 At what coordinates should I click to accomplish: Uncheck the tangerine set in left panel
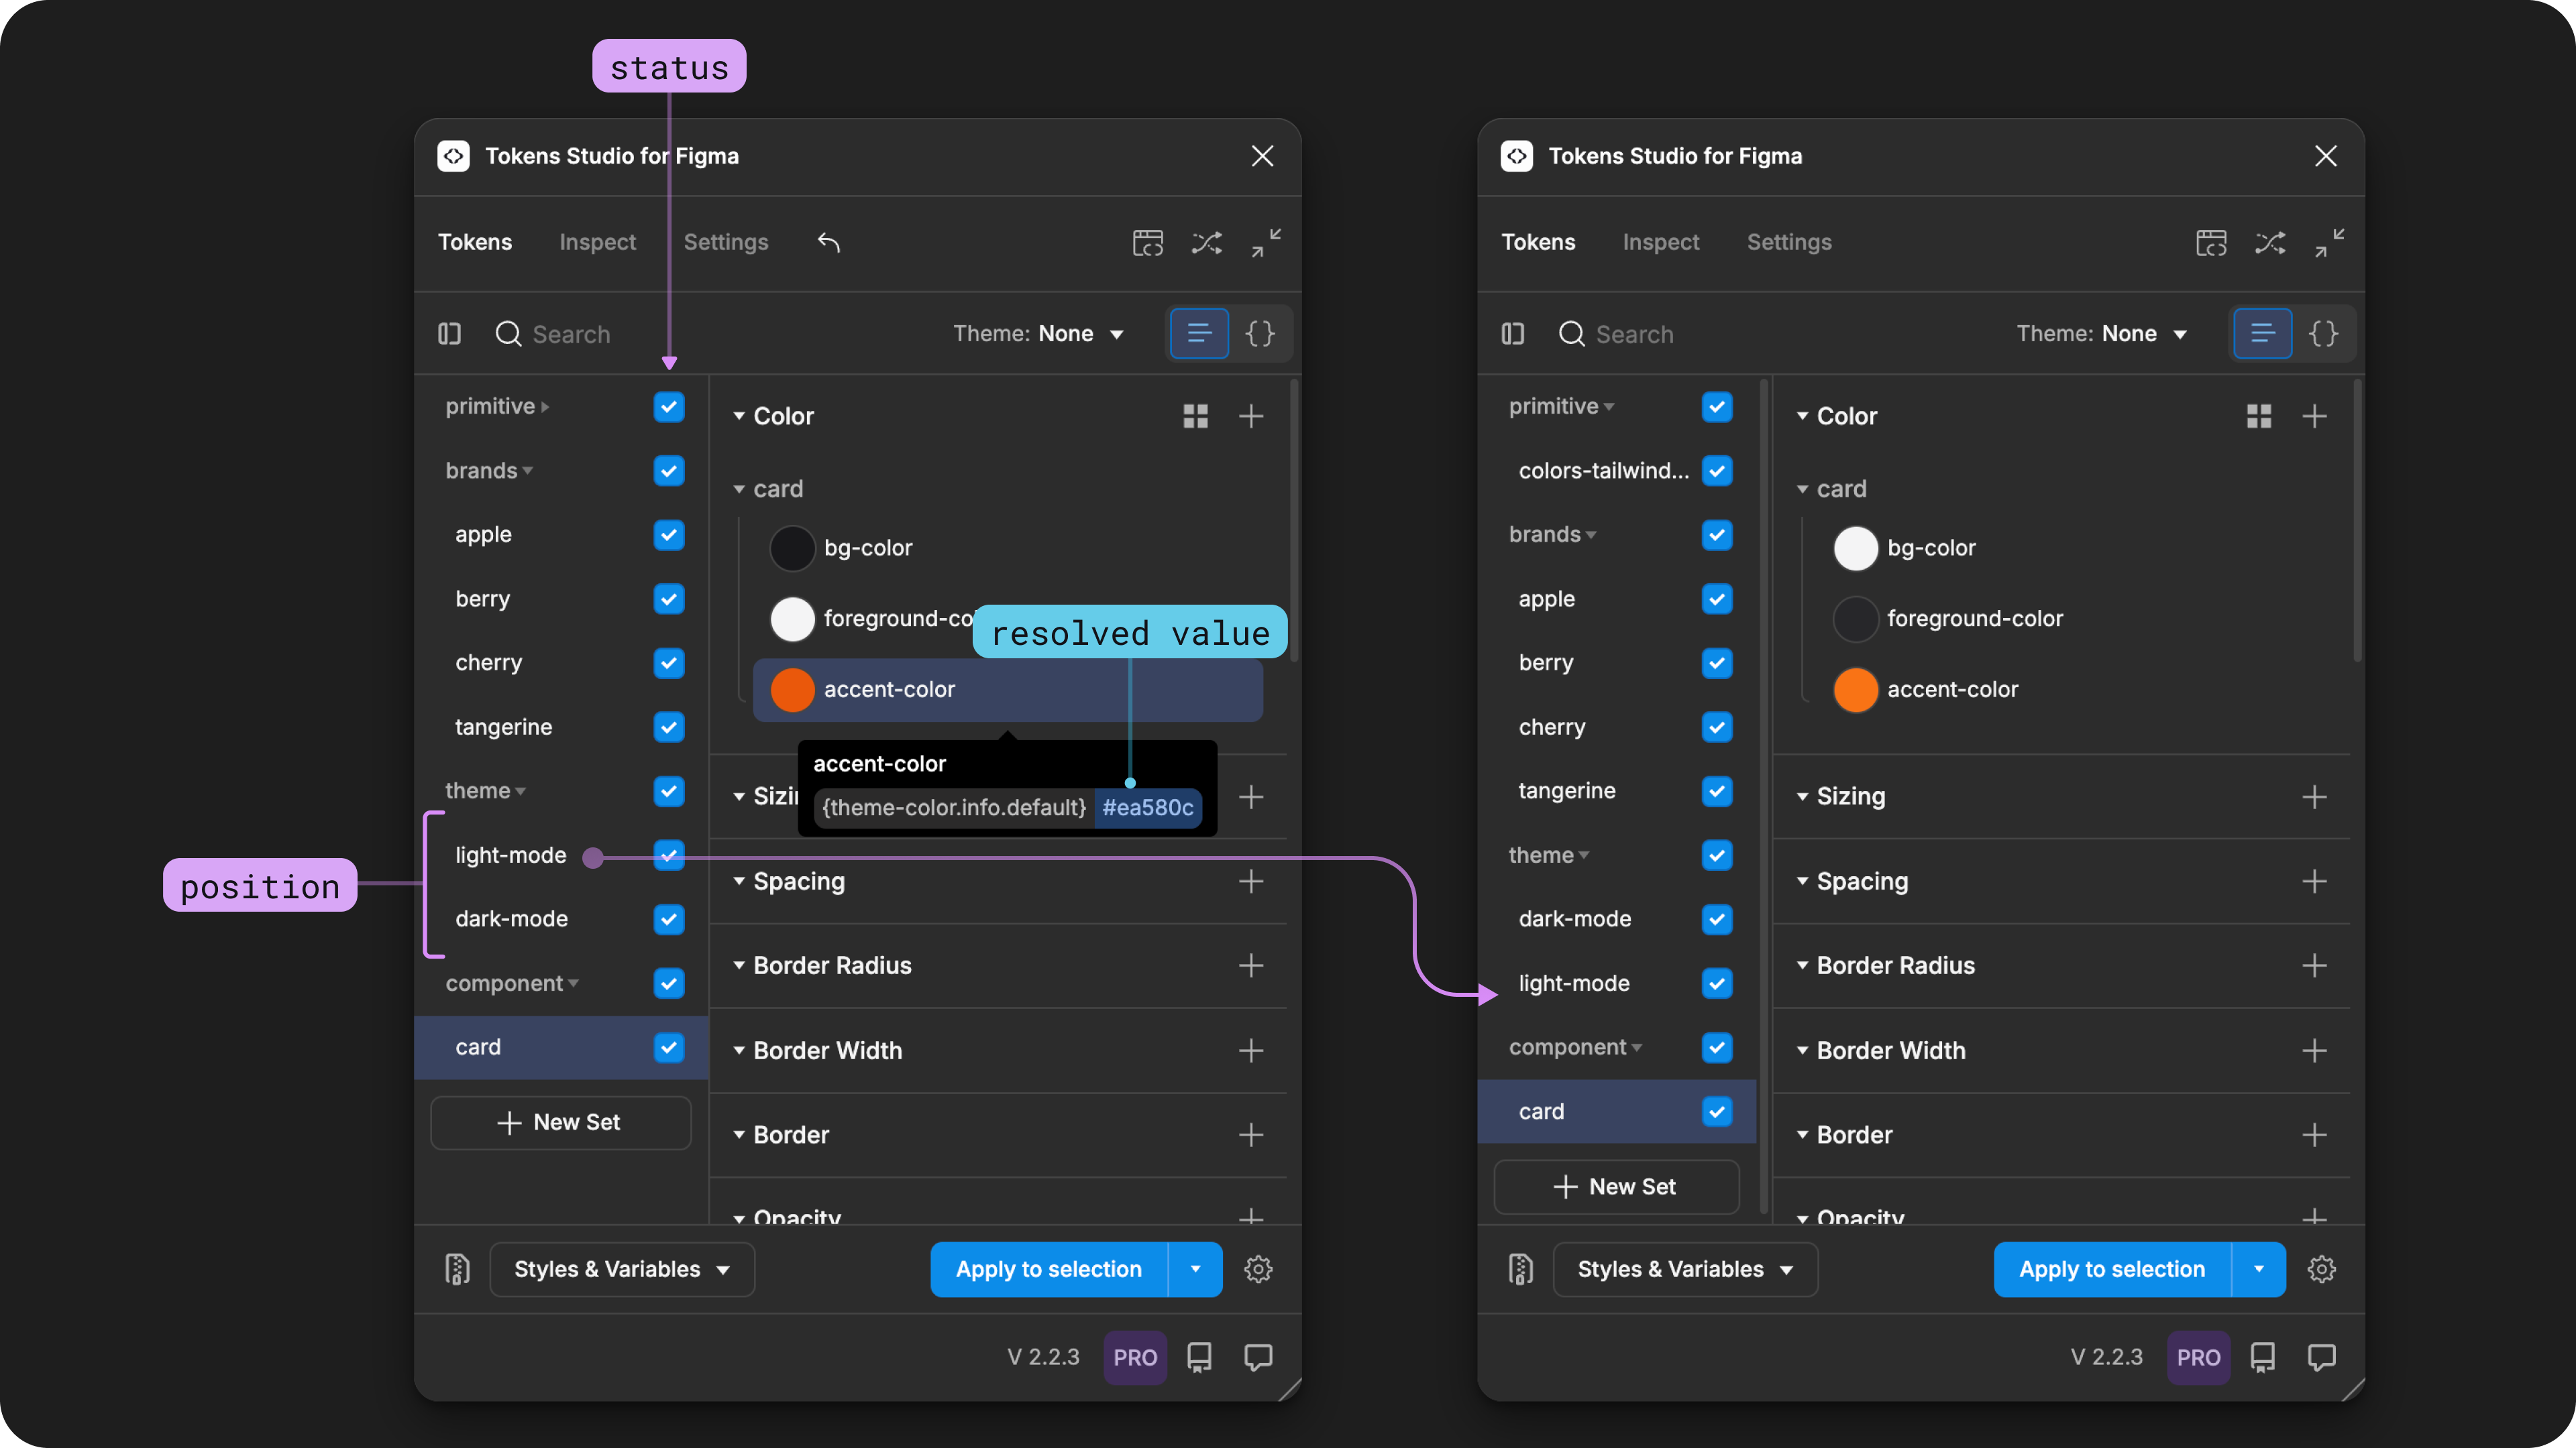coord(669,727)
